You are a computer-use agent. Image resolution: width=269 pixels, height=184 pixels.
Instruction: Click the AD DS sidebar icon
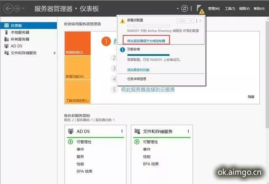[x=7, y=46]
